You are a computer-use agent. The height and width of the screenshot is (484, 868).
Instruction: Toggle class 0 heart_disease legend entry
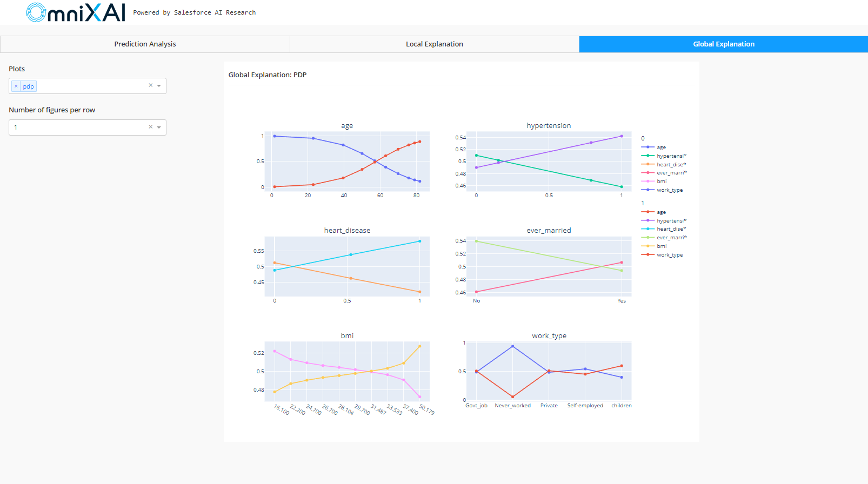[664, 165]
